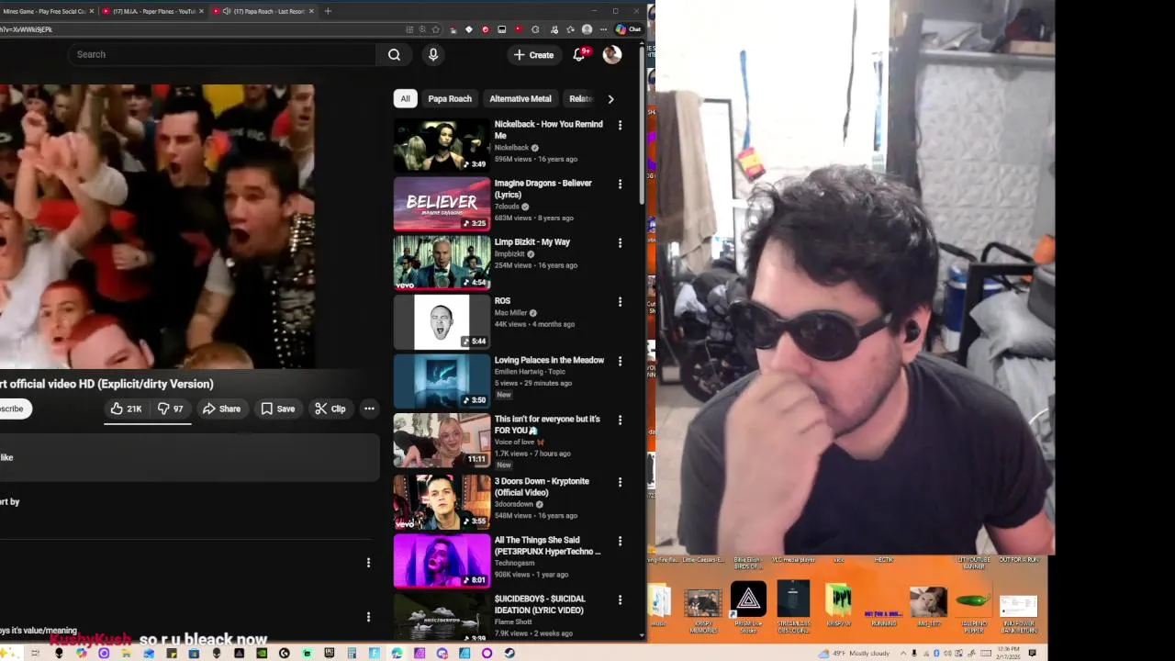Open options for This isn't for everyone video
The width and height of the screenshot is (1175, 661).
click(x=620, y=420)
